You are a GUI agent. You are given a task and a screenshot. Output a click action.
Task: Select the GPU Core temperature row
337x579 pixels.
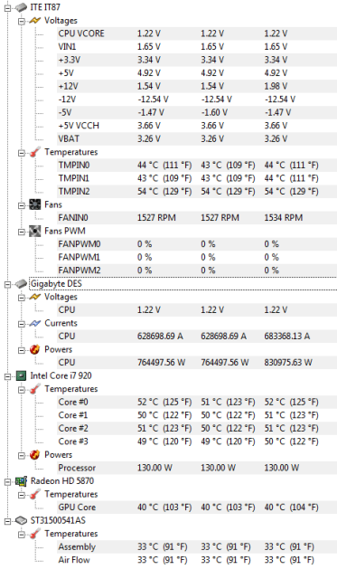(x=197, y=508)
